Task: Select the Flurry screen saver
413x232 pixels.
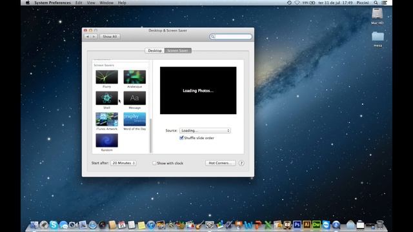Action: 106,79
